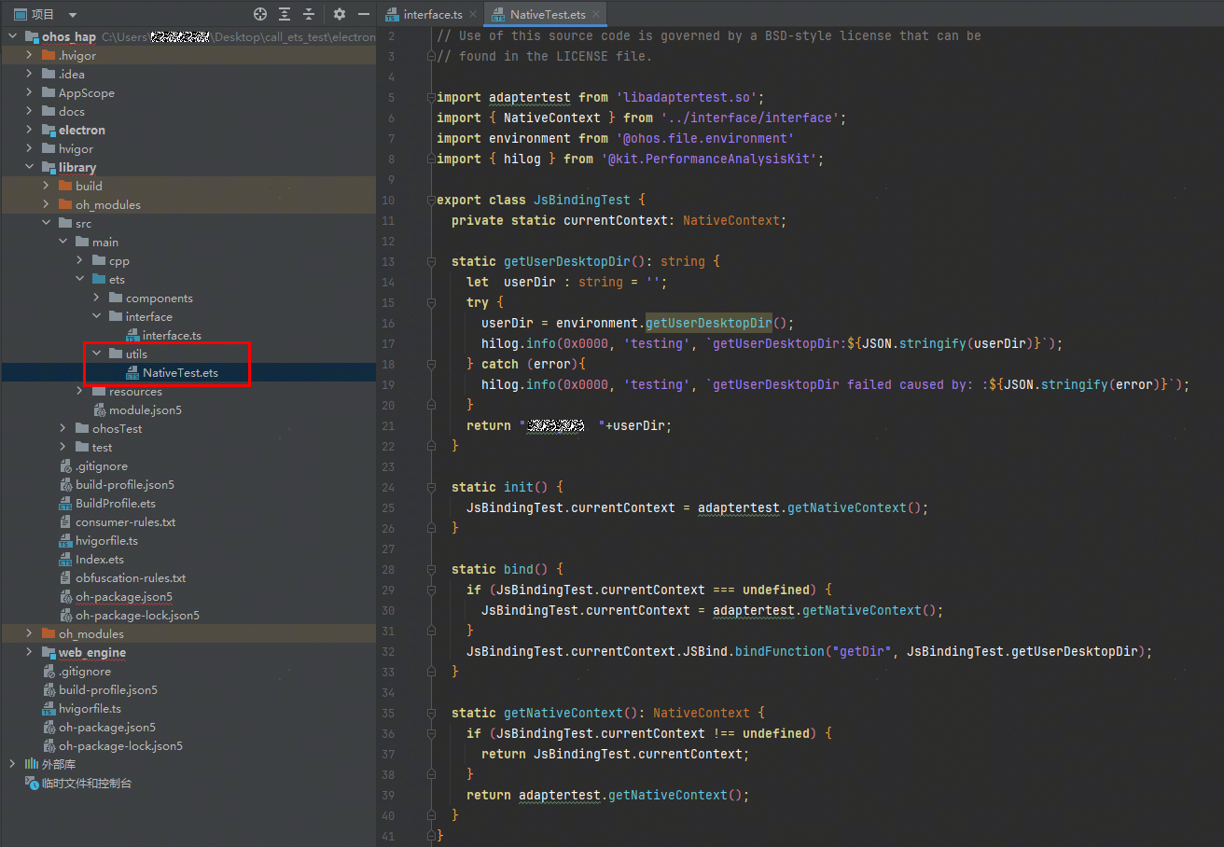Expand the web_engine module folder
Image resolution: width=1224 pixels, height=847 pixels.
click(30, 653)
